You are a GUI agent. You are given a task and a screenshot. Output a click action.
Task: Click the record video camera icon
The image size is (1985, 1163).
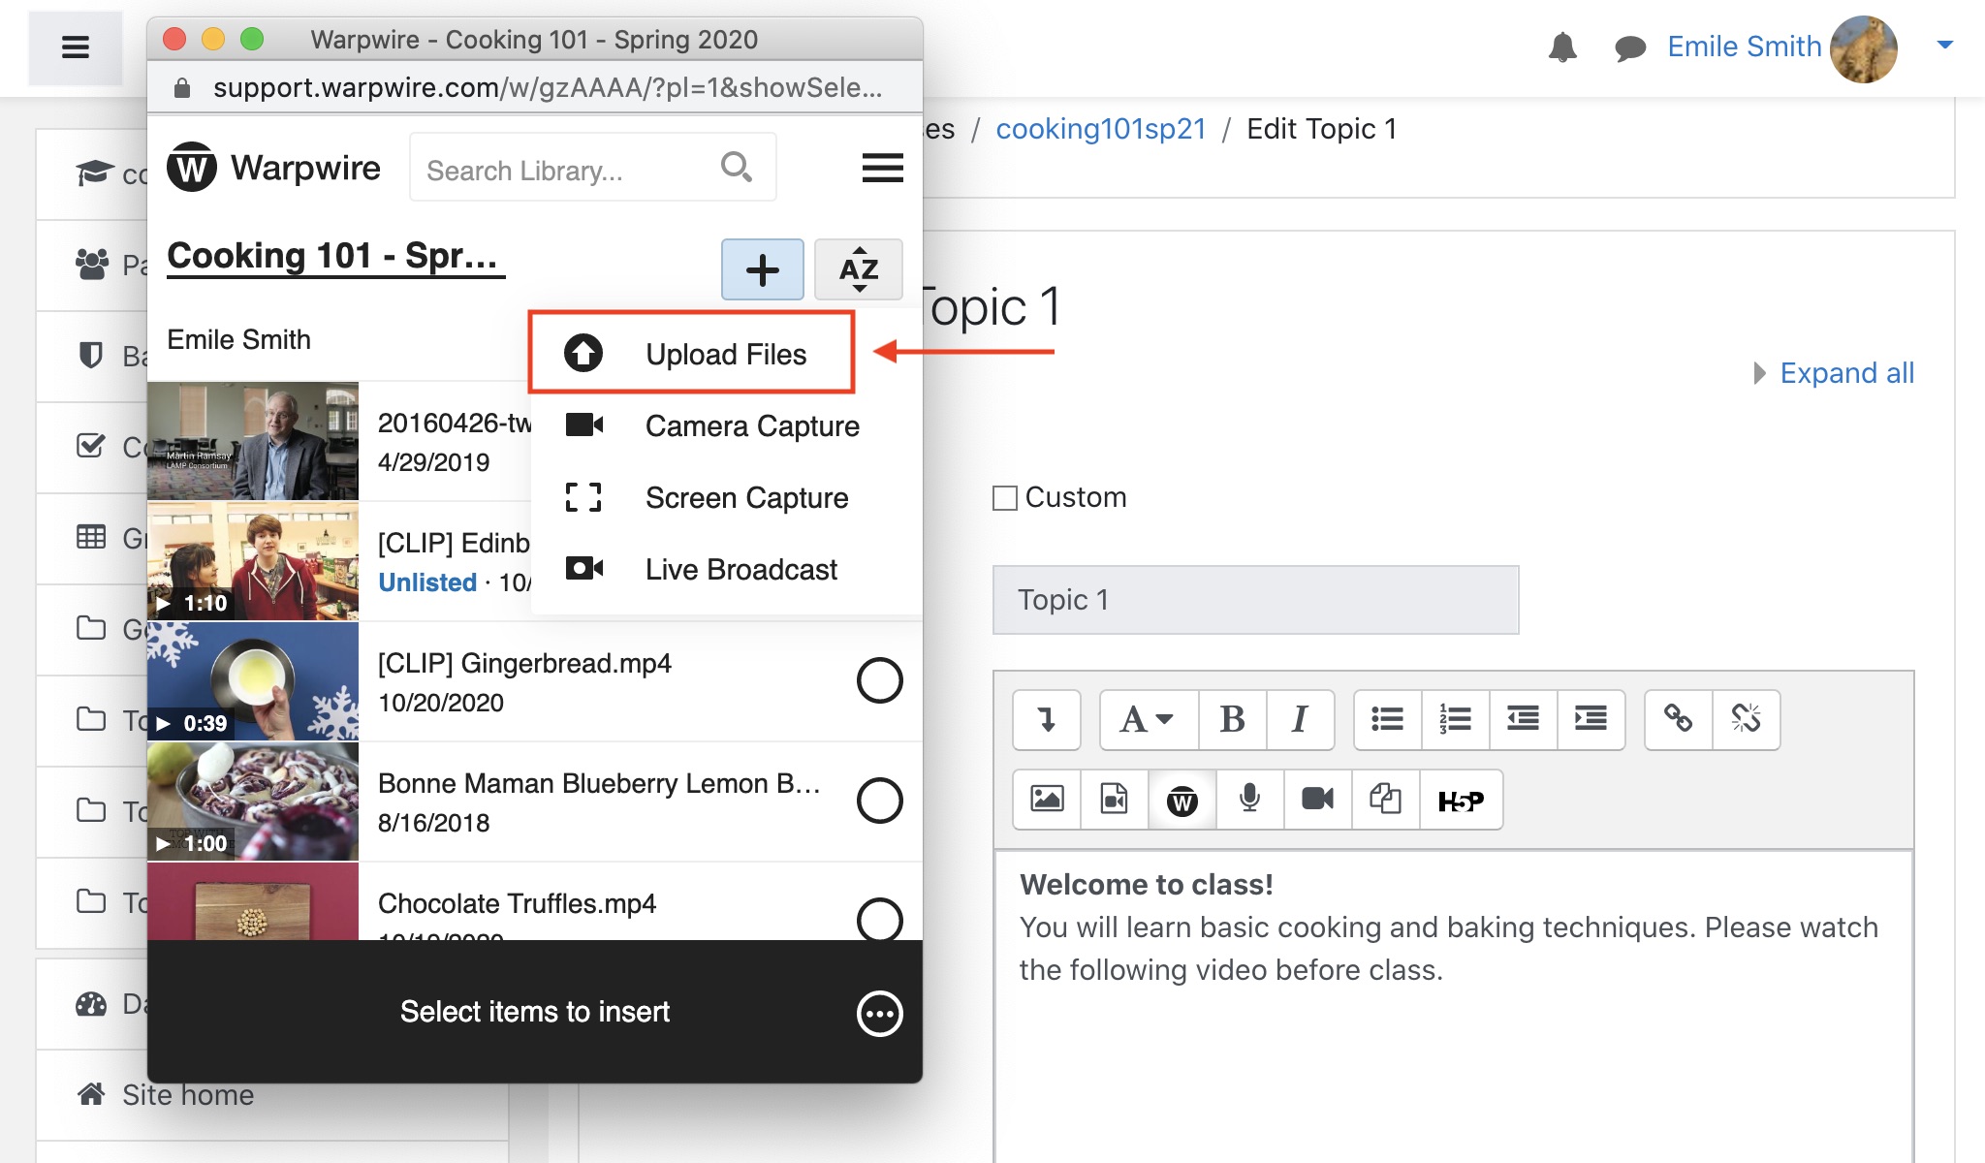[1317, 801]
